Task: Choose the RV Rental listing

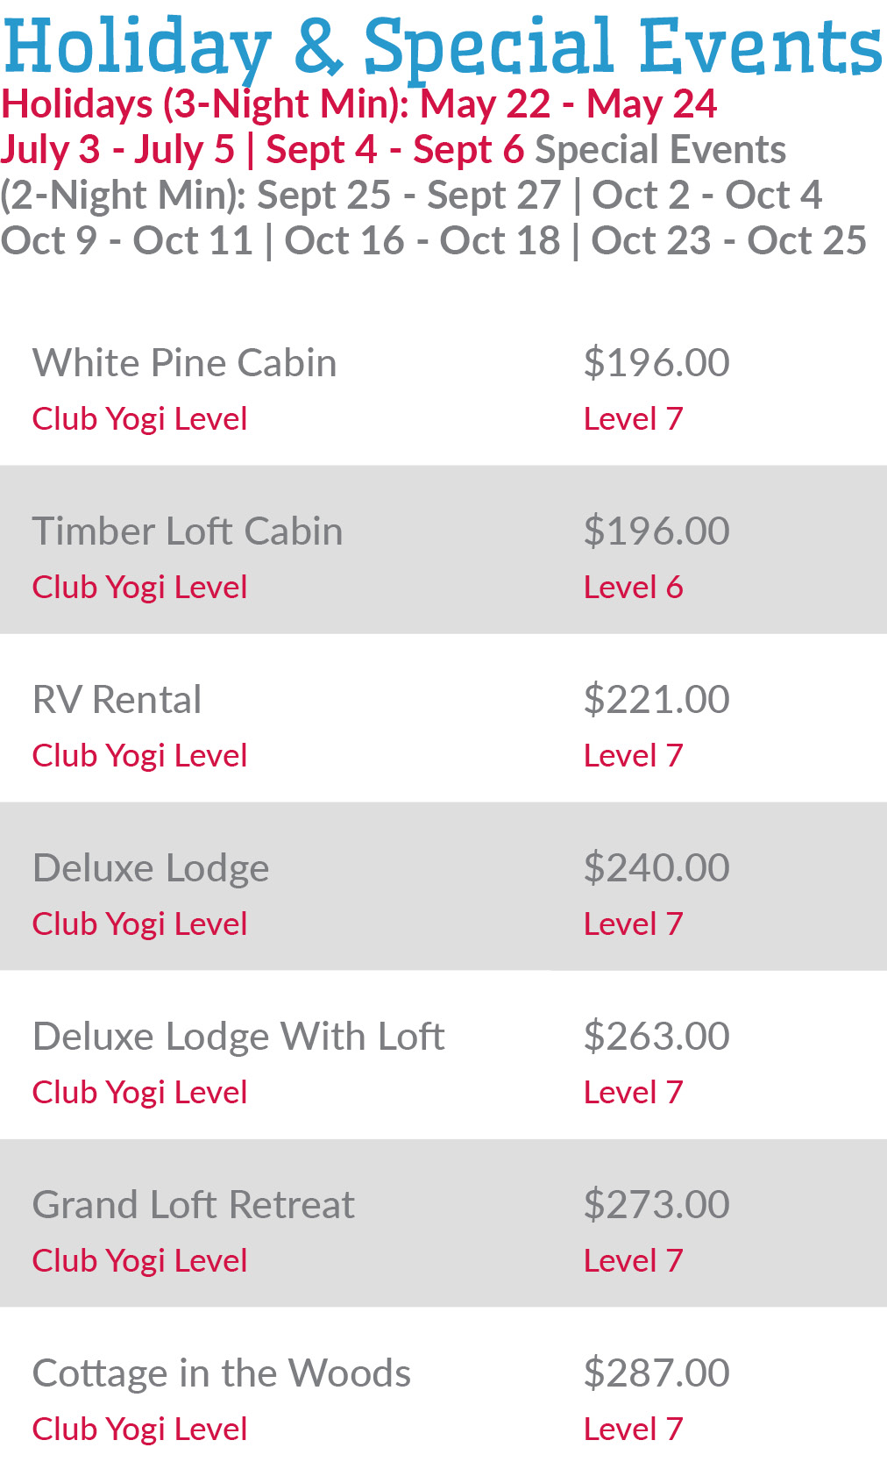Action: [x=117, y=700]
